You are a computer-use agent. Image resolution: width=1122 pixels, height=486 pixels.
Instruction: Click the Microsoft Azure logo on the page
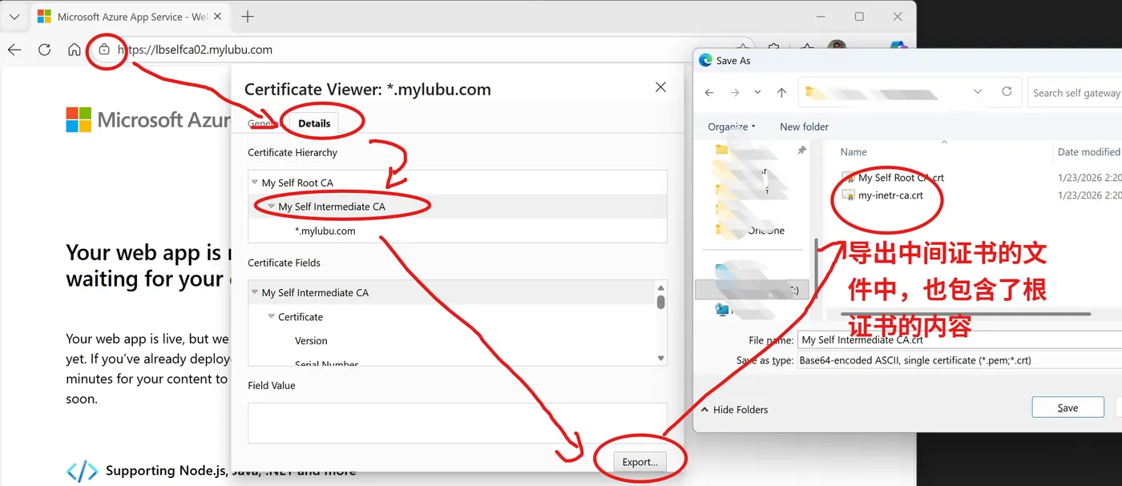[x=79, y=120]
